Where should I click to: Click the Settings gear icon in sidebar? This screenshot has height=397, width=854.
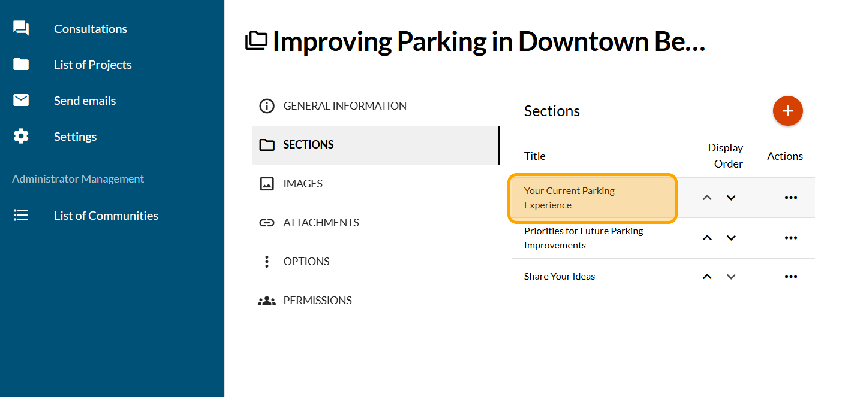(x=21, y=137)
